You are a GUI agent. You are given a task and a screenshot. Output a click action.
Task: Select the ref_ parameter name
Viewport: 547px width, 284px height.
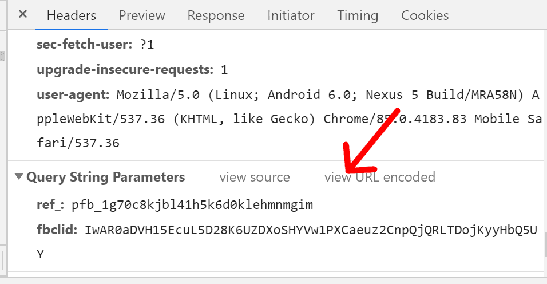point(50,204)
